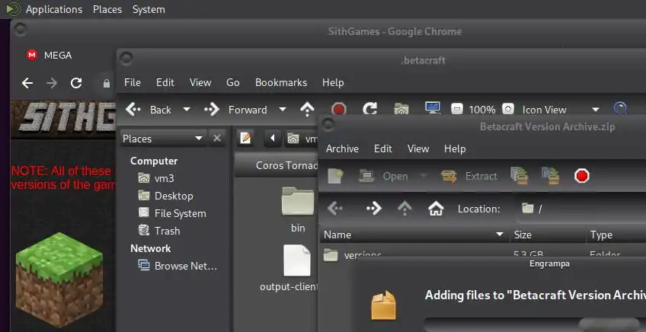Click the Minecraft grass block image in Chrome

59,279
